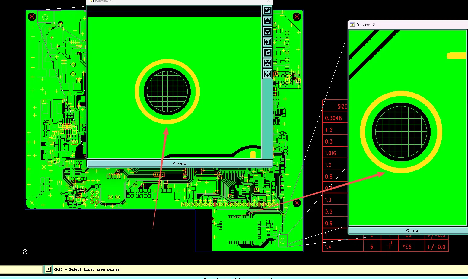Select the gridded via hole in Popview - 2
468x279 pixels.
tap(401, 132)
